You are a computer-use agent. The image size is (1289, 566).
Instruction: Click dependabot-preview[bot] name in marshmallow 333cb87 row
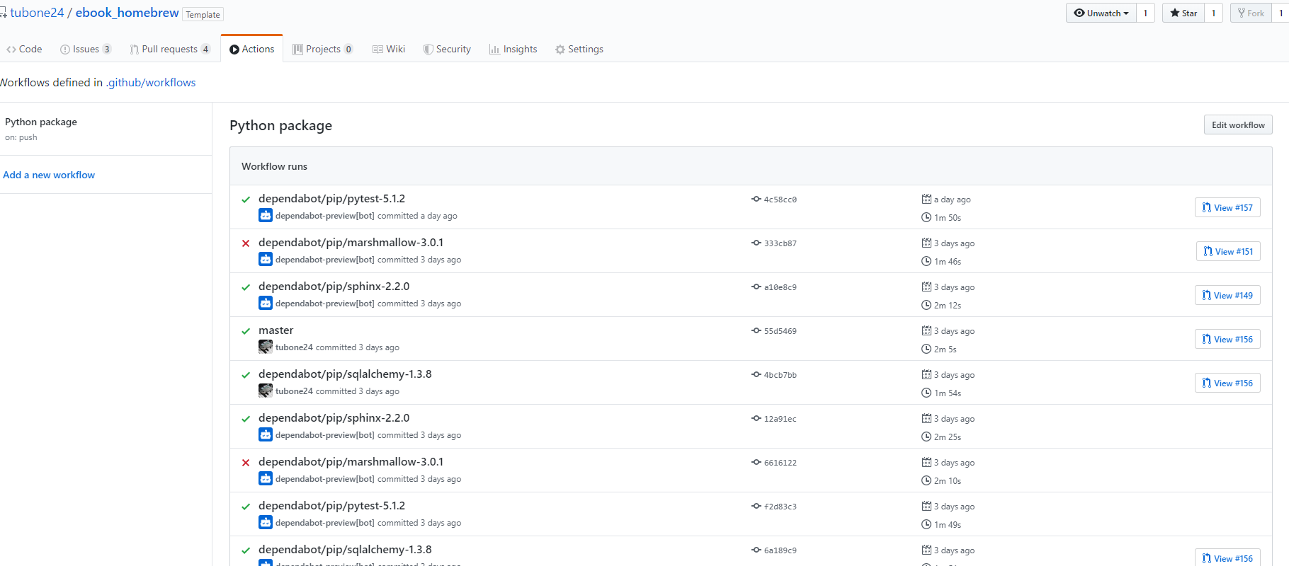coord(325,260)
